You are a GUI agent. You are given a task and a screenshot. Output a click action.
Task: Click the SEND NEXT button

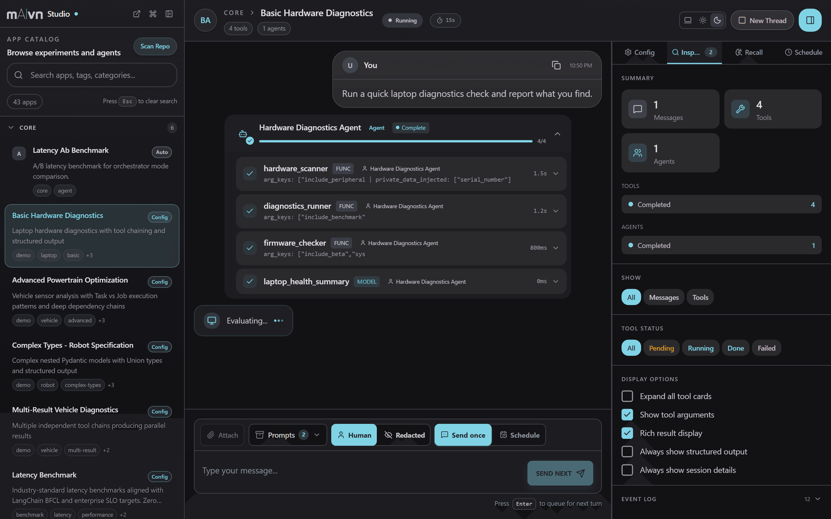560,473
